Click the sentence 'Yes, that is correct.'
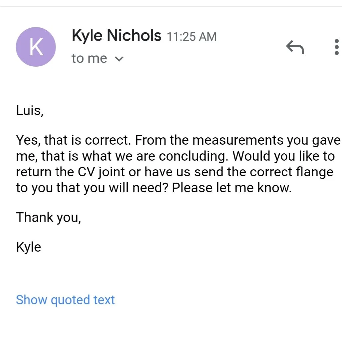This screenshot has width=342, height=342. pos(74,140)
